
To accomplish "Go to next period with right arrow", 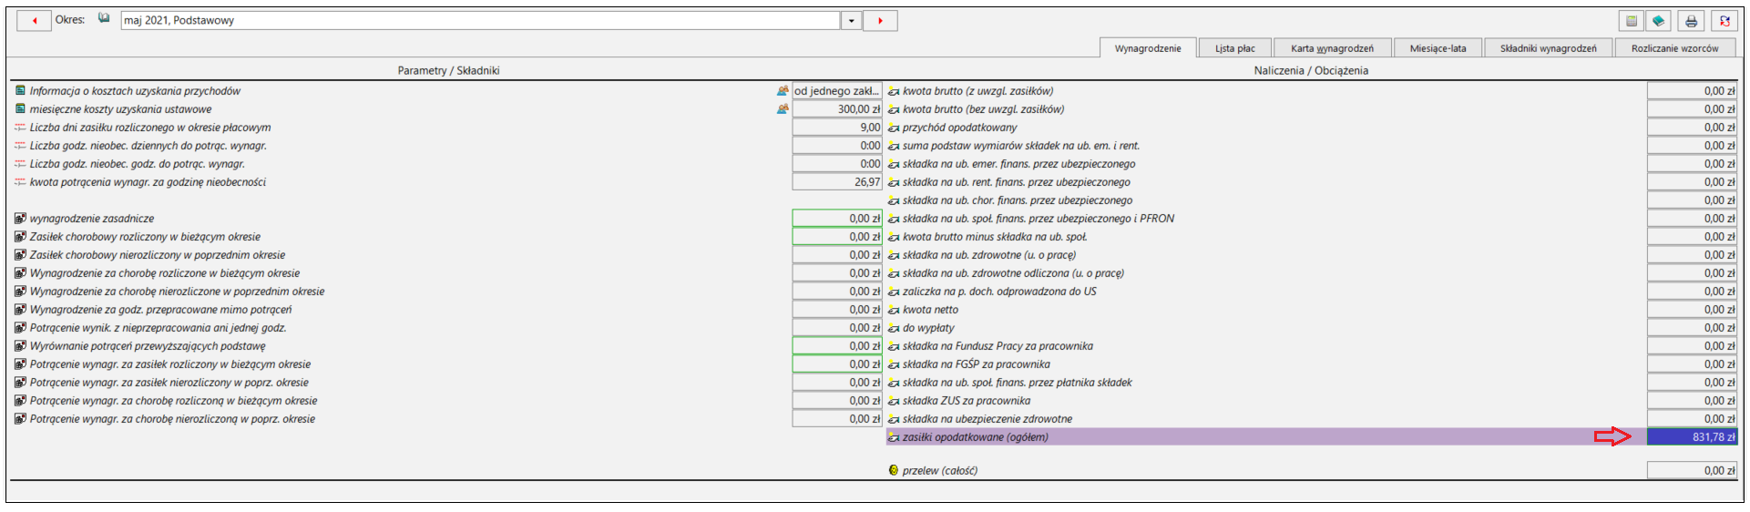I will pos(880,21).
